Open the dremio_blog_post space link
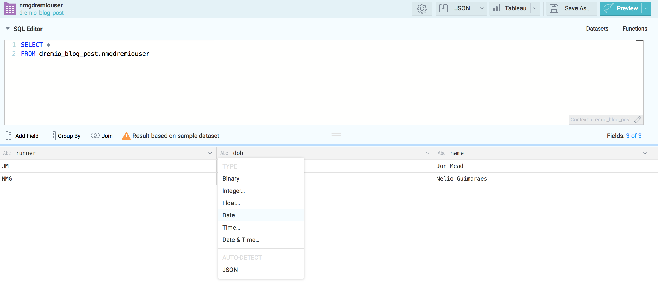 tap(42, 13)
